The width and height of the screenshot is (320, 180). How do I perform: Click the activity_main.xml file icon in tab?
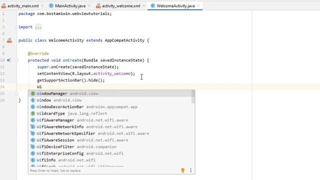(3, 6)
